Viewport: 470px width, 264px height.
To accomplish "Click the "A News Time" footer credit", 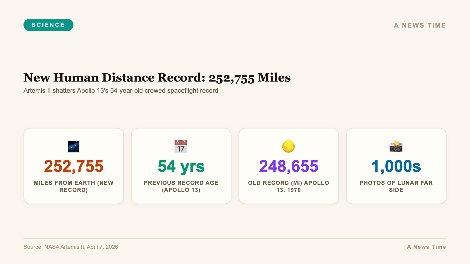I will tap(427, 247).
